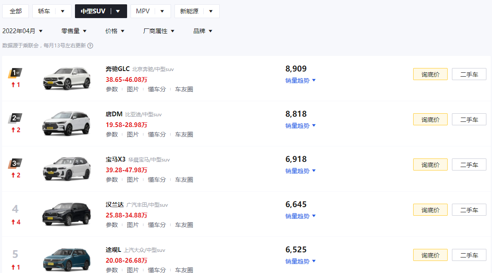Open the 唐DM model name link
Image resolution: width=492 pixels, height=273 pixels.
coord(114,114)
